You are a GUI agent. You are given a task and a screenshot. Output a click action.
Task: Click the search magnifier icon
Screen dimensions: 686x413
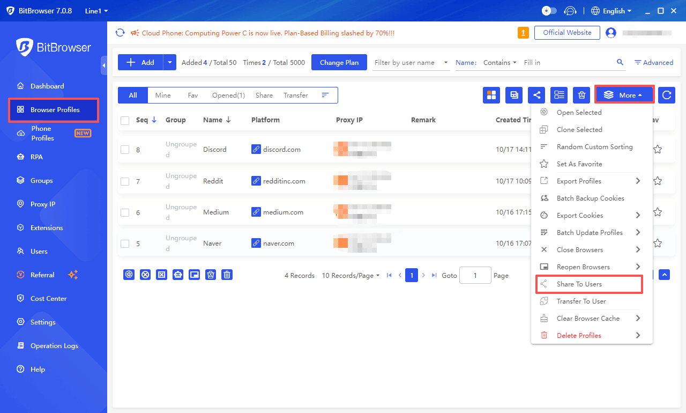(620, 62)
